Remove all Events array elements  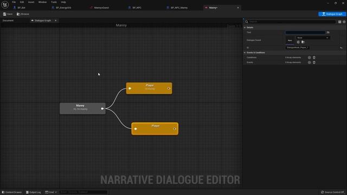(x=314, y=62)
